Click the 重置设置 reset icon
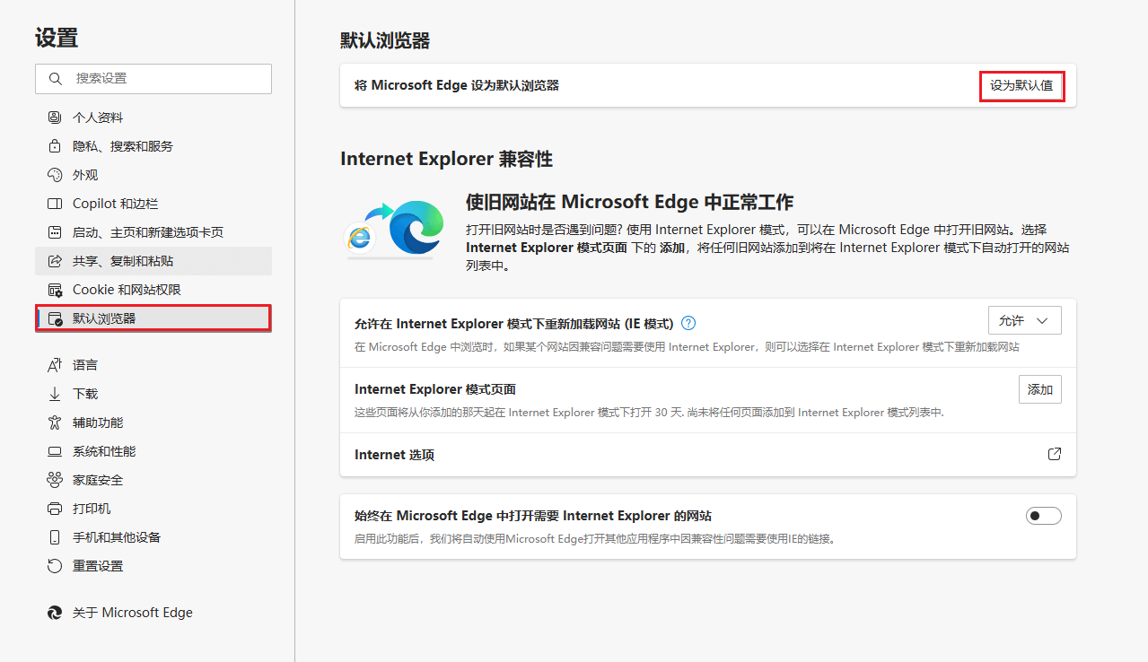 (x=54, y=565)
